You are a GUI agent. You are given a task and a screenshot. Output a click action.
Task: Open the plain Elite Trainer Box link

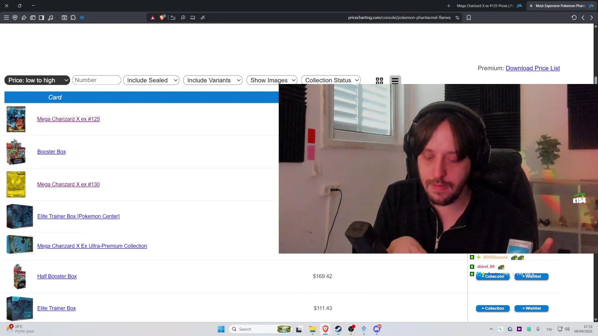point(57,308)
